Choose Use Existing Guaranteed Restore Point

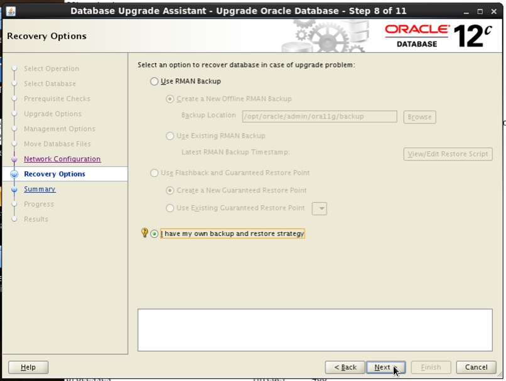(170, 208)
